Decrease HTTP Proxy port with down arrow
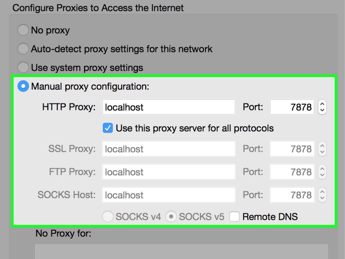The width and height of the screenshot is (345, 259). click(322, 110)
